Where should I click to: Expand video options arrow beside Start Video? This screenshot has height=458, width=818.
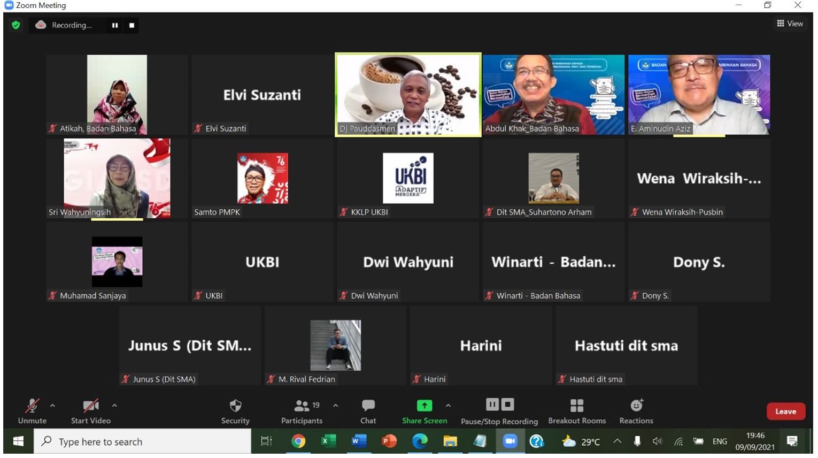click(114, 406)
